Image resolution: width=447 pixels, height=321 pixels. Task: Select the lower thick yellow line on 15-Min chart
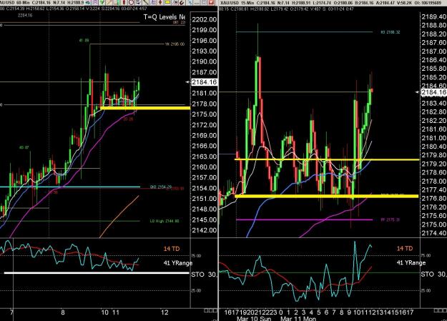point(327,196)
